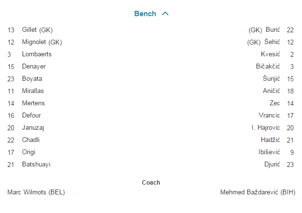Screen dimensions: 302x213
Task: Click the Bench heading label
Action: tap(145, 14)
